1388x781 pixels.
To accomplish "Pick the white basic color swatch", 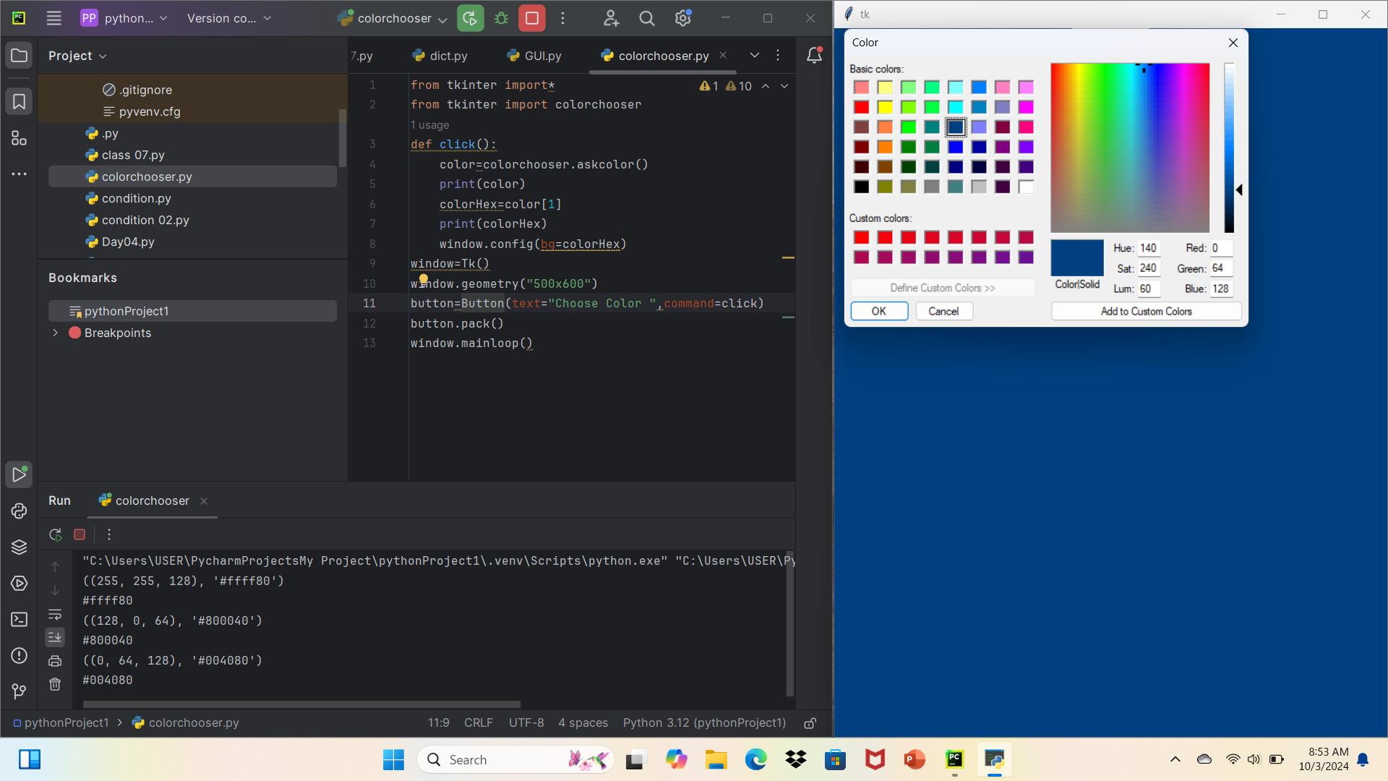I will pos(1026,187).
